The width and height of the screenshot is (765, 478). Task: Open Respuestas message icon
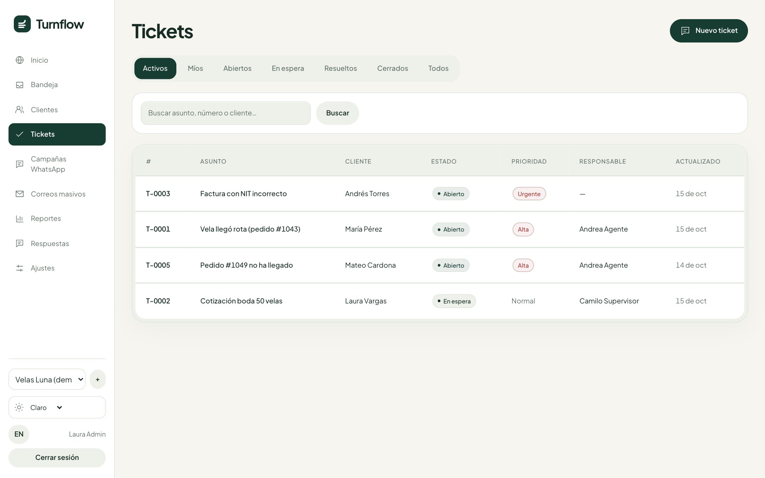coord(20,244)
